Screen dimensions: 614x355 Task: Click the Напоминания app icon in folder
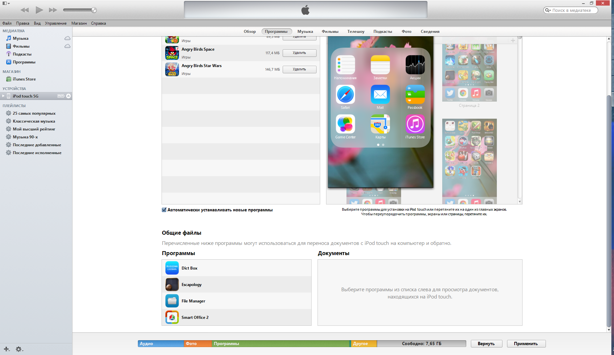pyautogui.click(x=345, y=65)
